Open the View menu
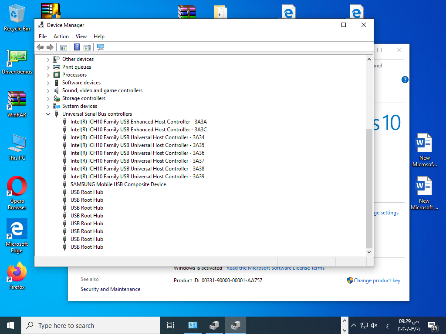Image resolution: width=446 pixels, height=334 pixels. [81, 37]
